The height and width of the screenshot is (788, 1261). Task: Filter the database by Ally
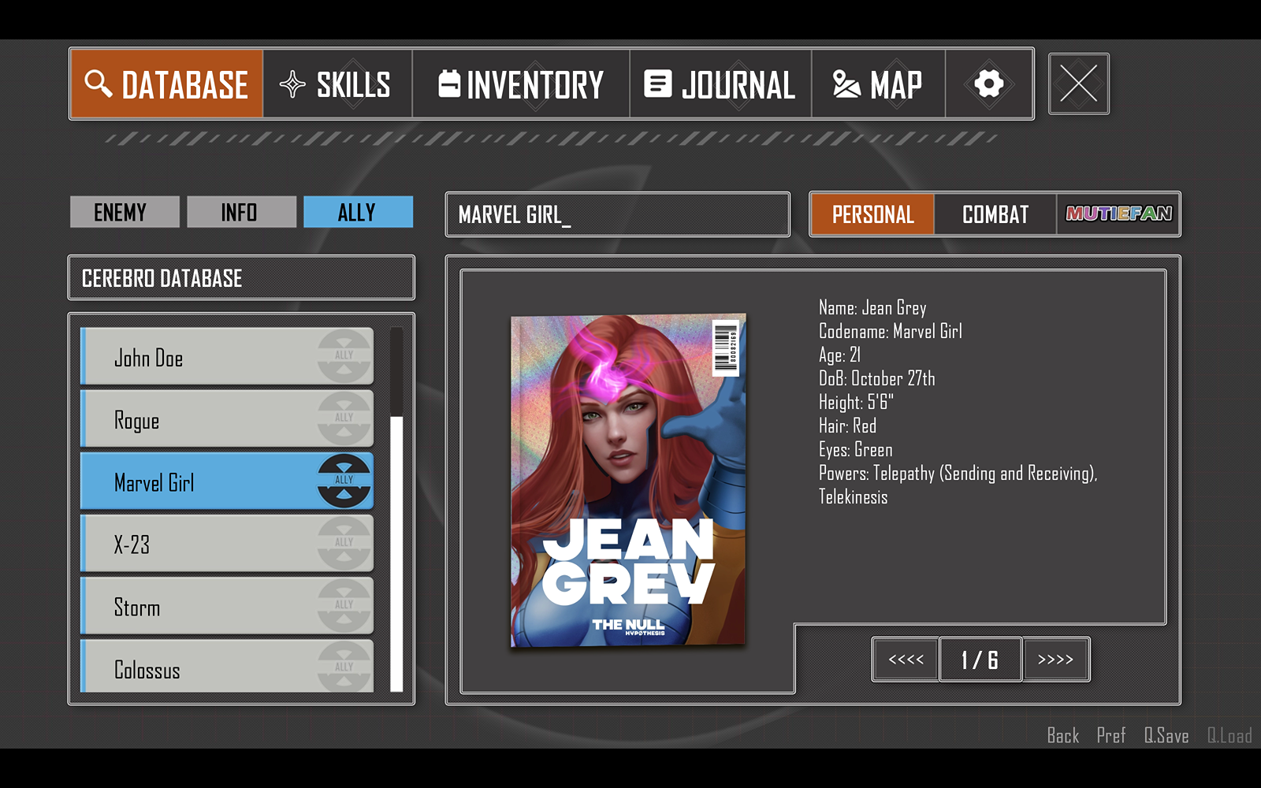(x=358, y=212)
